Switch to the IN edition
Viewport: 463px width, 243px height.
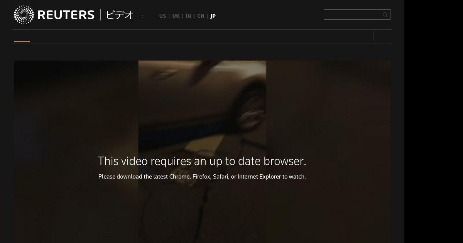coord(188,16)
